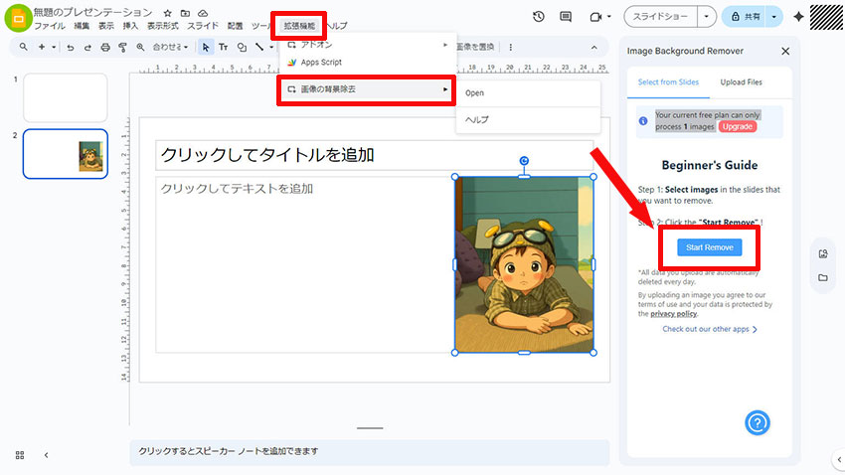
Task: Select Apps Script menu entry
Action: pos(321,62)
